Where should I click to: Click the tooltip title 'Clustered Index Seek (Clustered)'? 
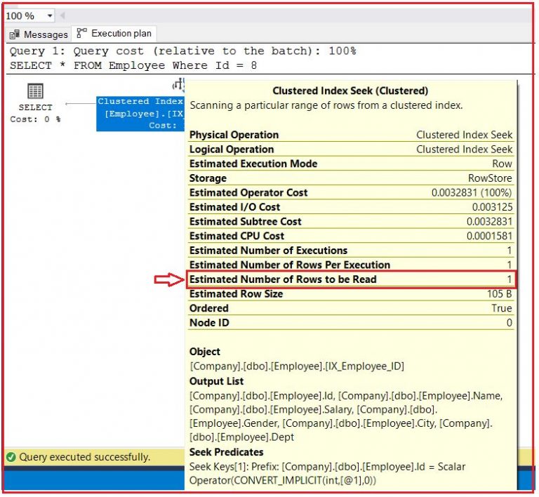pos(350,91)
